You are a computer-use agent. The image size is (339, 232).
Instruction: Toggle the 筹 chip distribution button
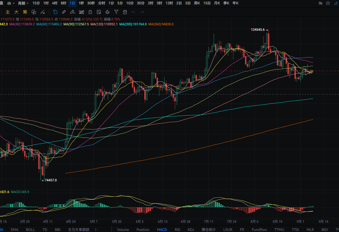click(x=25, y=12)
